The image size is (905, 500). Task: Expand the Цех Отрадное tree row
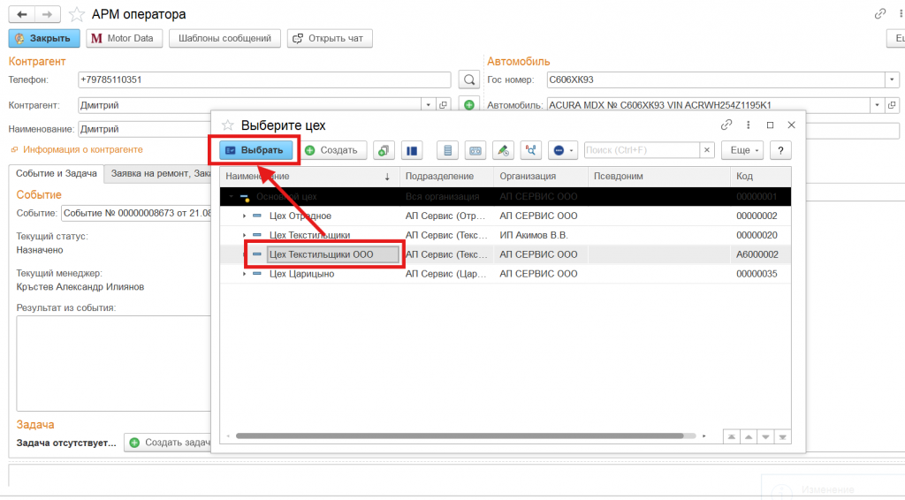tap(245, 216)
